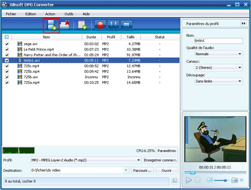251x190 pixels.
Task: Click the file icon next to 725b.avi
Action: (x=20, y=77)
